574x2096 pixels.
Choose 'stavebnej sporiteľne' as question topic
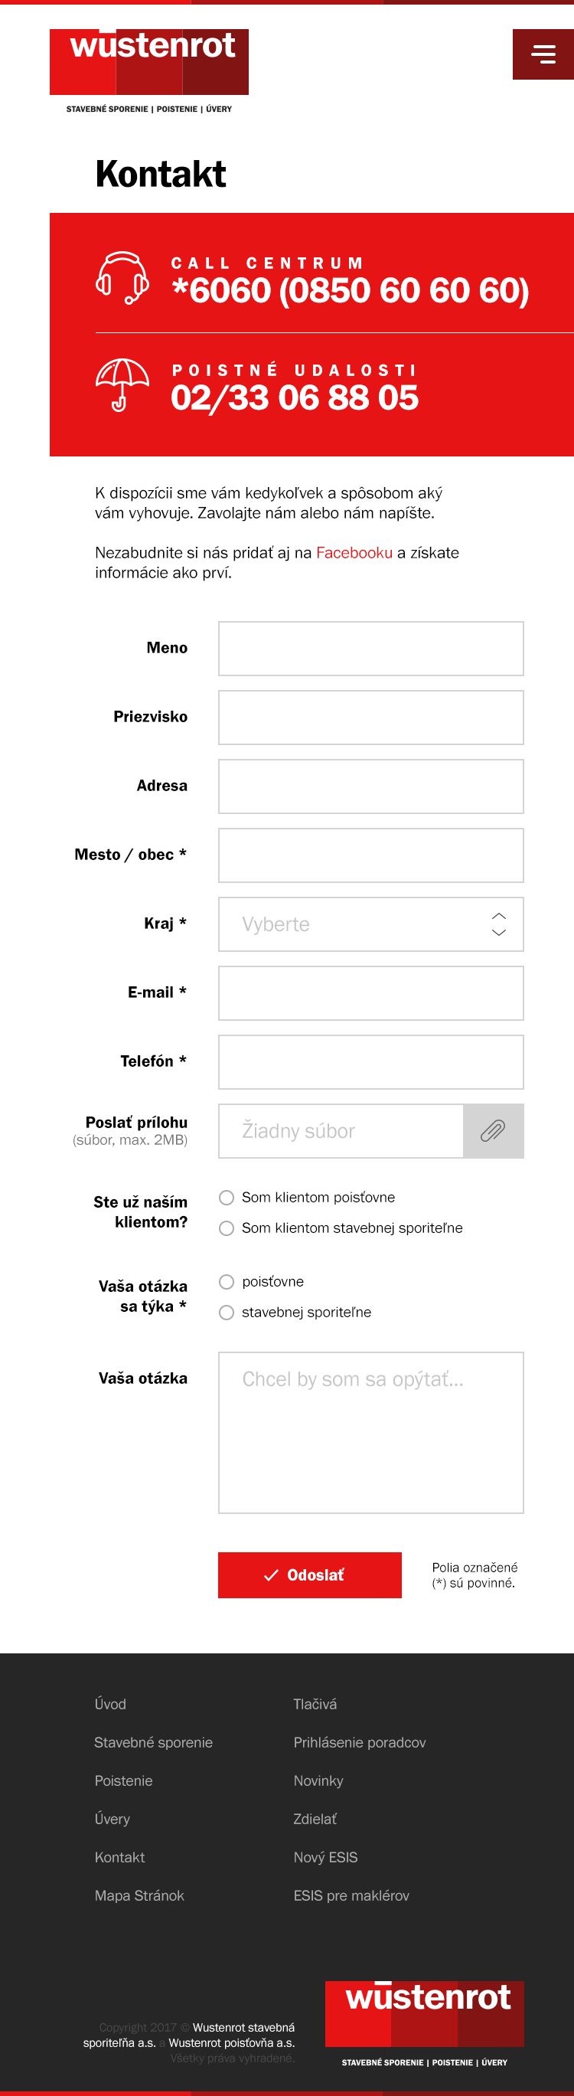(227, 1313)
